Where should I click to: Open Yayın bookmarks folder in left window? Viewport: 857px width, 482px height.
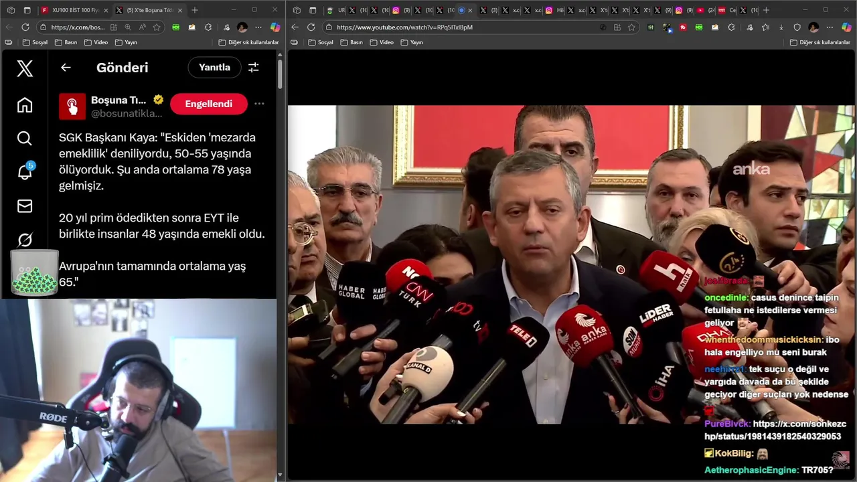coord(126,42)
